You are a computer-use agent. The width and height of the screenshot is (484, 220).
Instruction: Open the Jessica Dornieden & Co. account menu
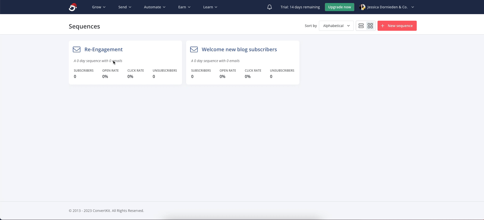[x=387, y=7]
